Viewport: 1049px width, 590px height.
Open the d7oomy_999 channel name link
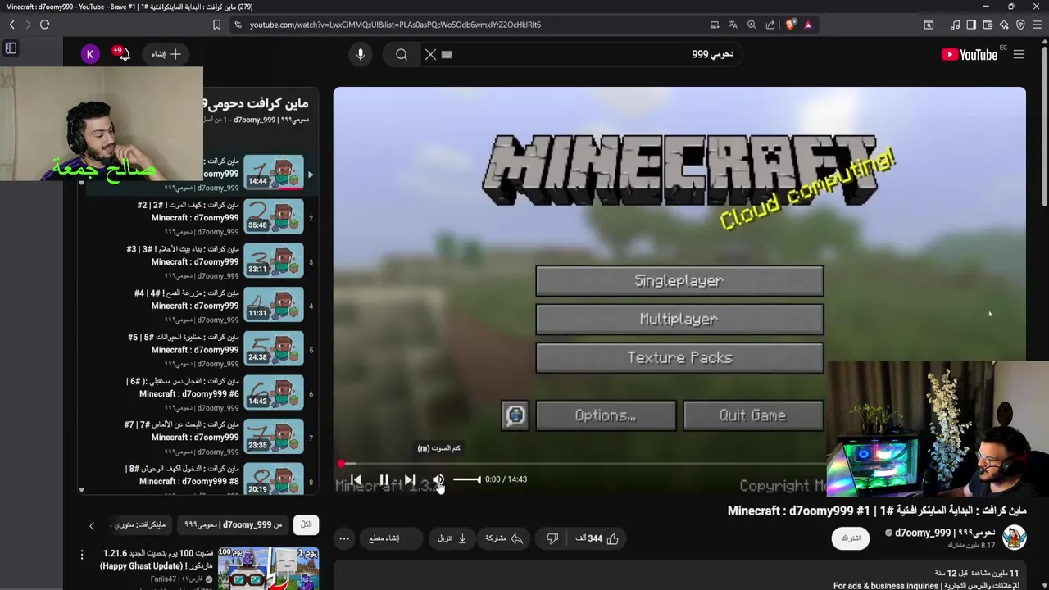click(945, 533)
